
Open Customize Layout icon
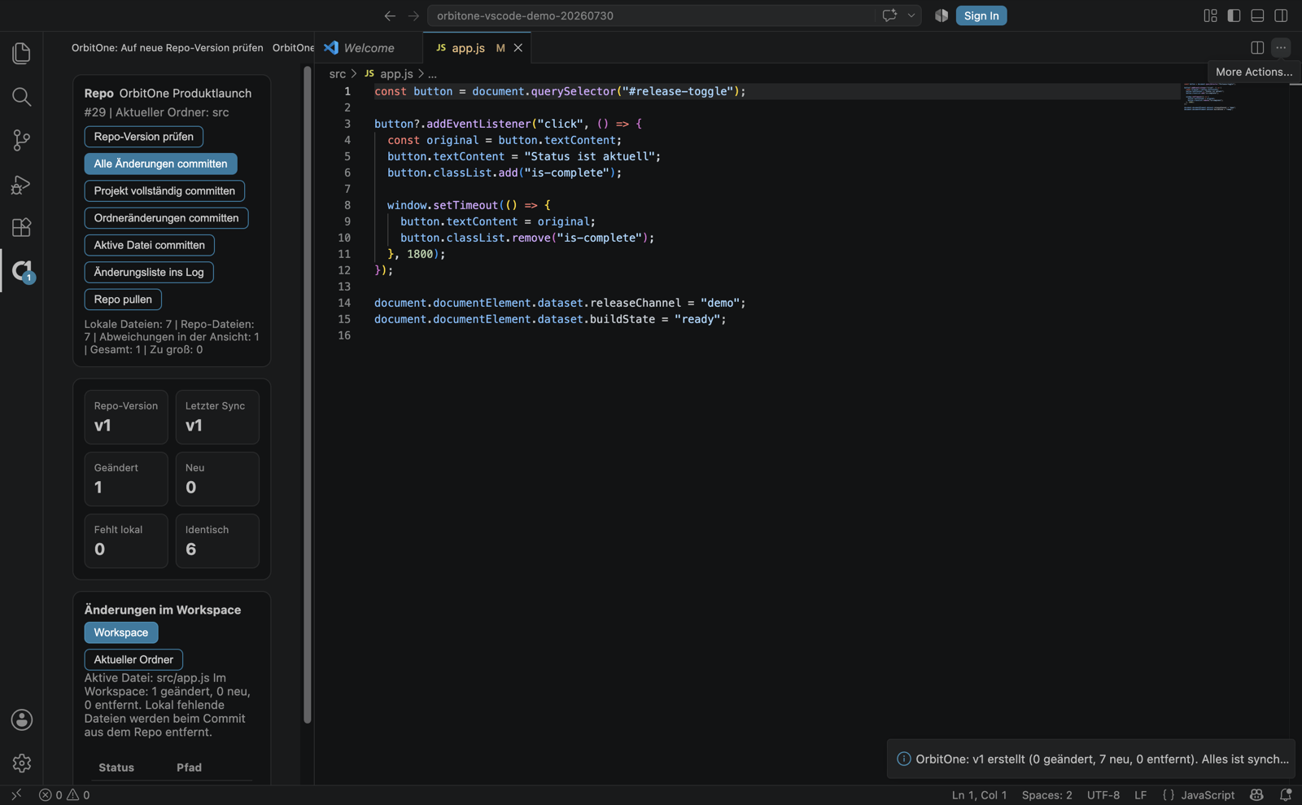click(1210, 15)
